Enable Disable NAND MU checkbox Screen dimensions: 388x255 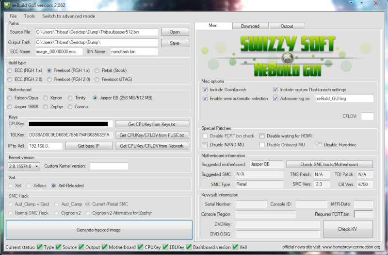coord(205,144)
